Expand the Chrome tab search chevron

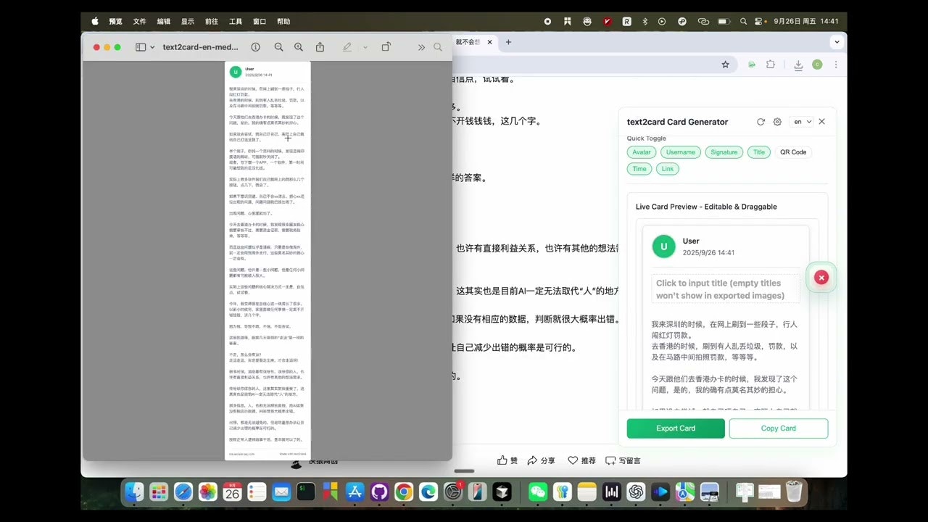click(837, 42)
